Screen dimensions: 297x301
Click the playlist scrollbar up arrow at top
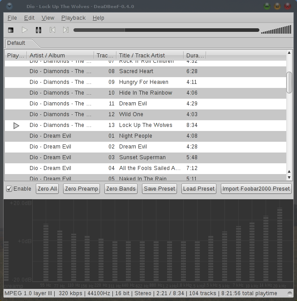289,52
